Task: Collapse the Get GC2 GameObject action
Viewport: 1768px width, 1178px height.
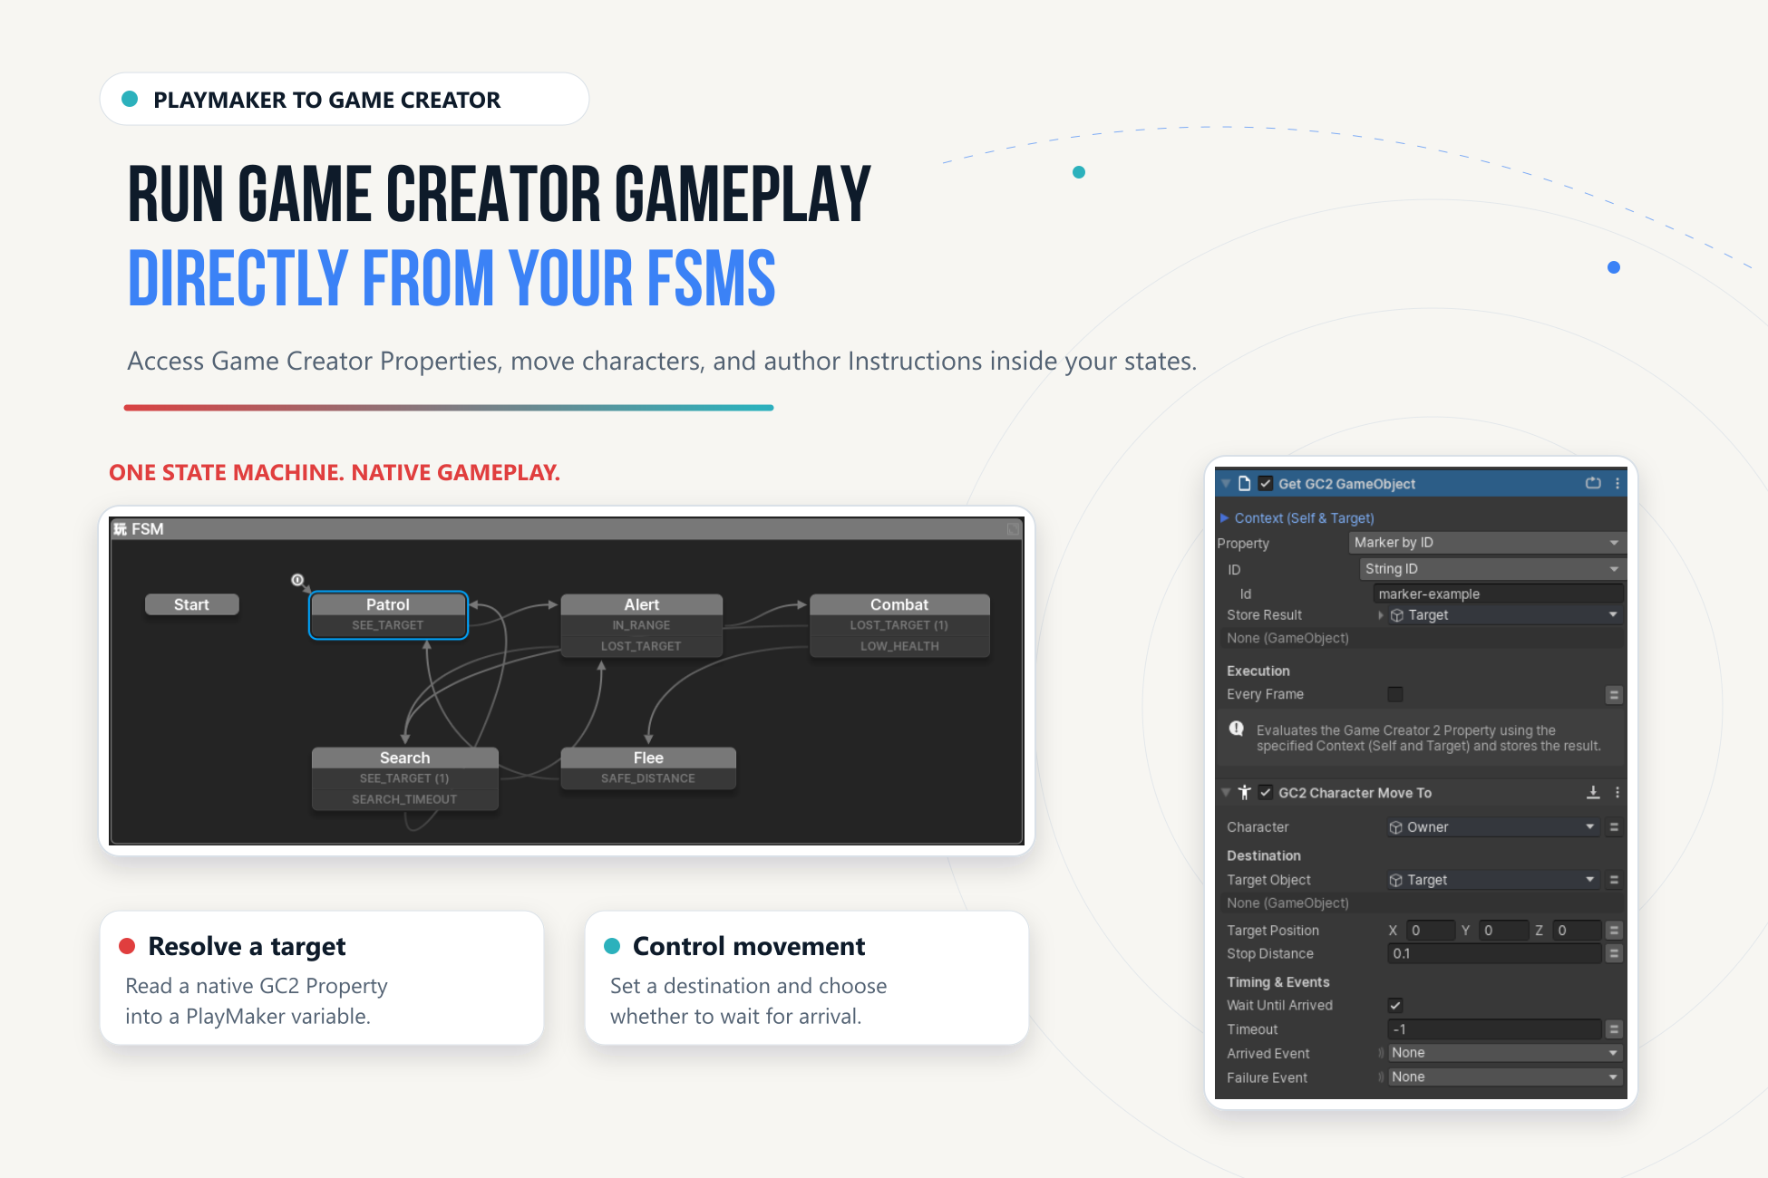Action: [x=1226, y=484]
